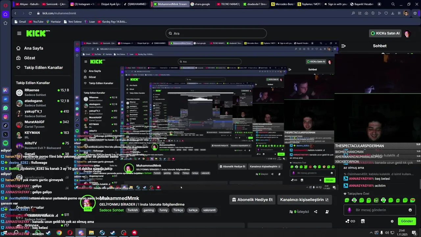Send the chat message with Gönder

407,221
